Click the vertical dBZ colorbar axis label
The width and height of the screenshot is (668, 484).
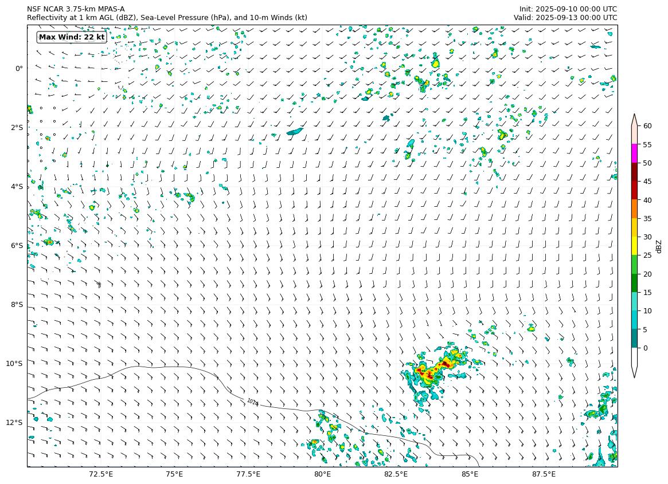659,246
